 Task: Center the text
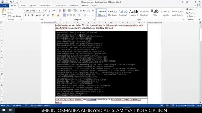68,15
